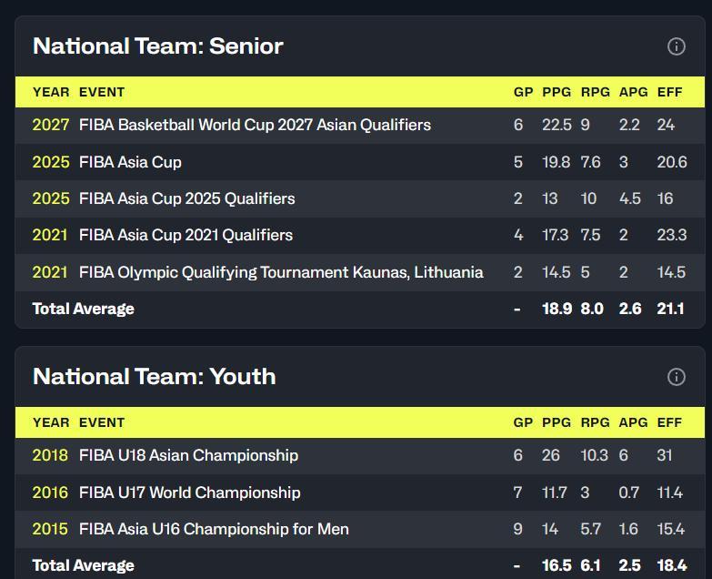The image size is (712, 579).
Task: Select FIBA Asia Cup 2025 Qualifiers row
Action: click(x=359, y=198)
